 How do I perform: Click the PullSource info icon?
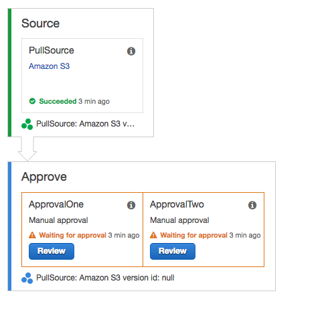coord(131,52)
